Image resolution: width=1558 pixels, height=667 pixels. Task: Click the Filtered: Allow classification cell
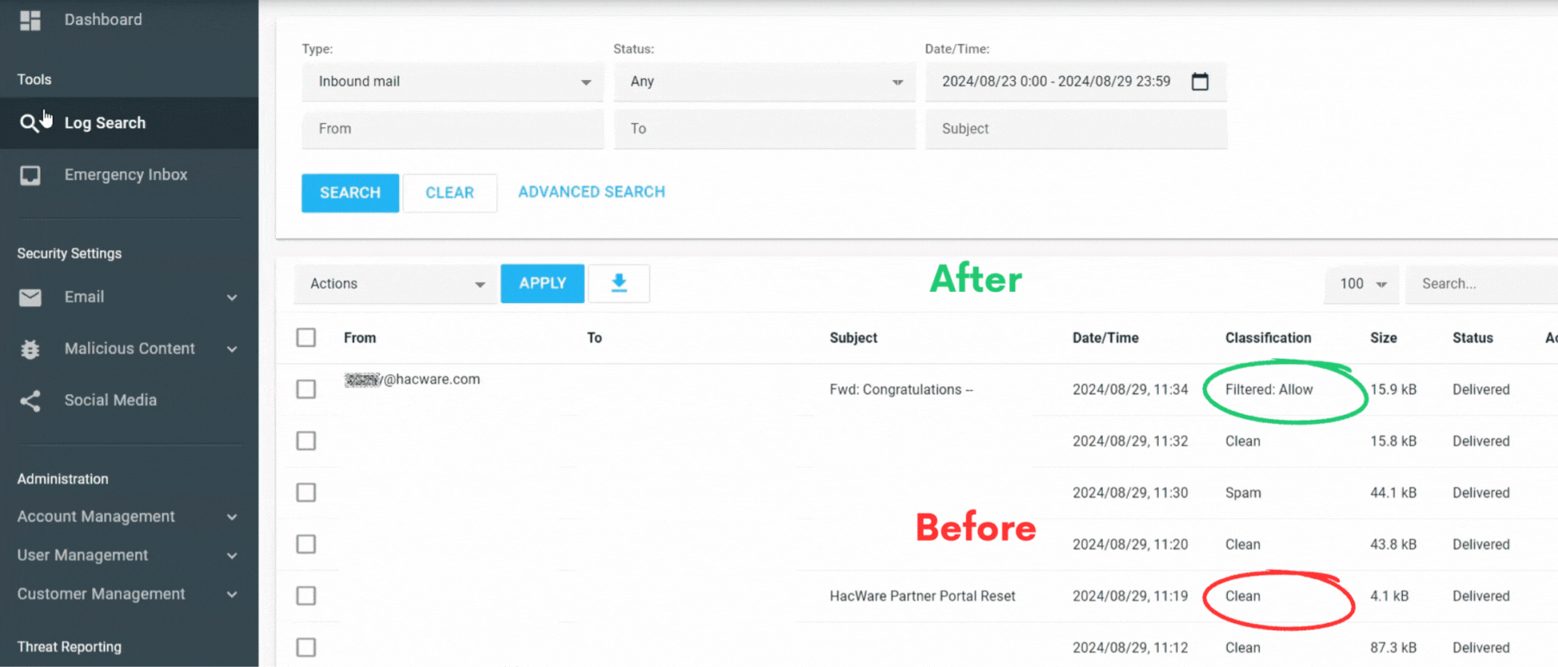(x=1269, y=389)
